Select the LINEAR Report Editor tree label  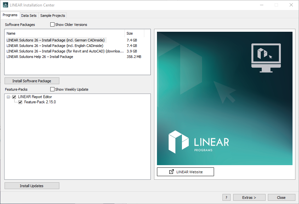tap(35, 97)
